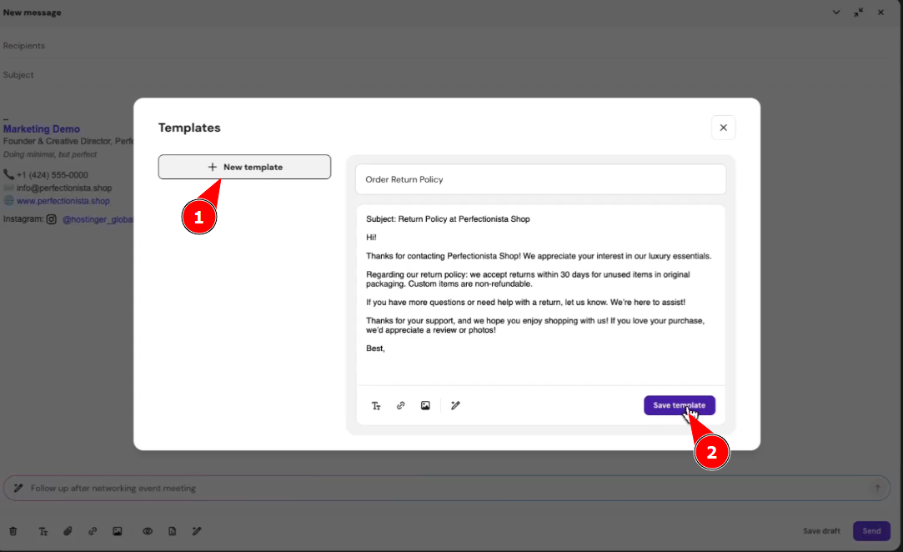Click inside the template body text area
The image size is (903, 552).
pos(540,294)
